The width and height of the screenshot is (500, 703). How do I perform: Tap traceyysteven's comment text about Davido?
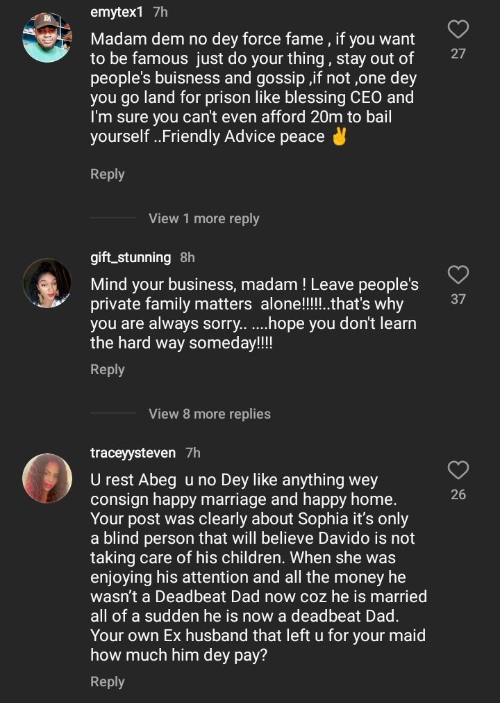tap(257, 567)
